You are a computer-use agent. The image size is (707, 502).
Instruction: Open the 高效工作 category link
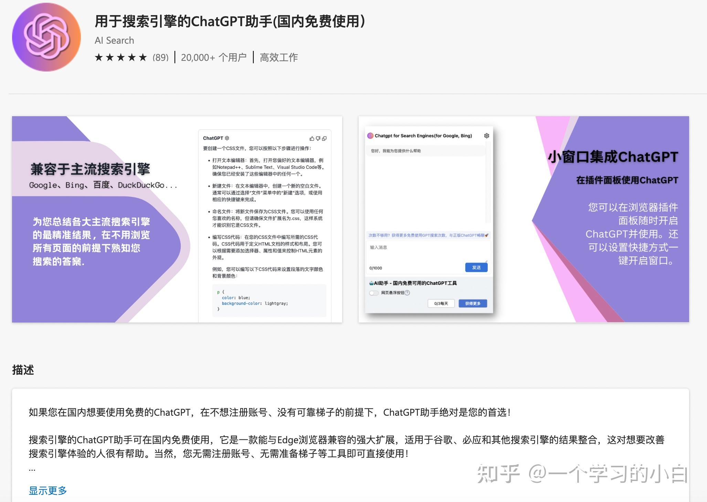point(279,57)
